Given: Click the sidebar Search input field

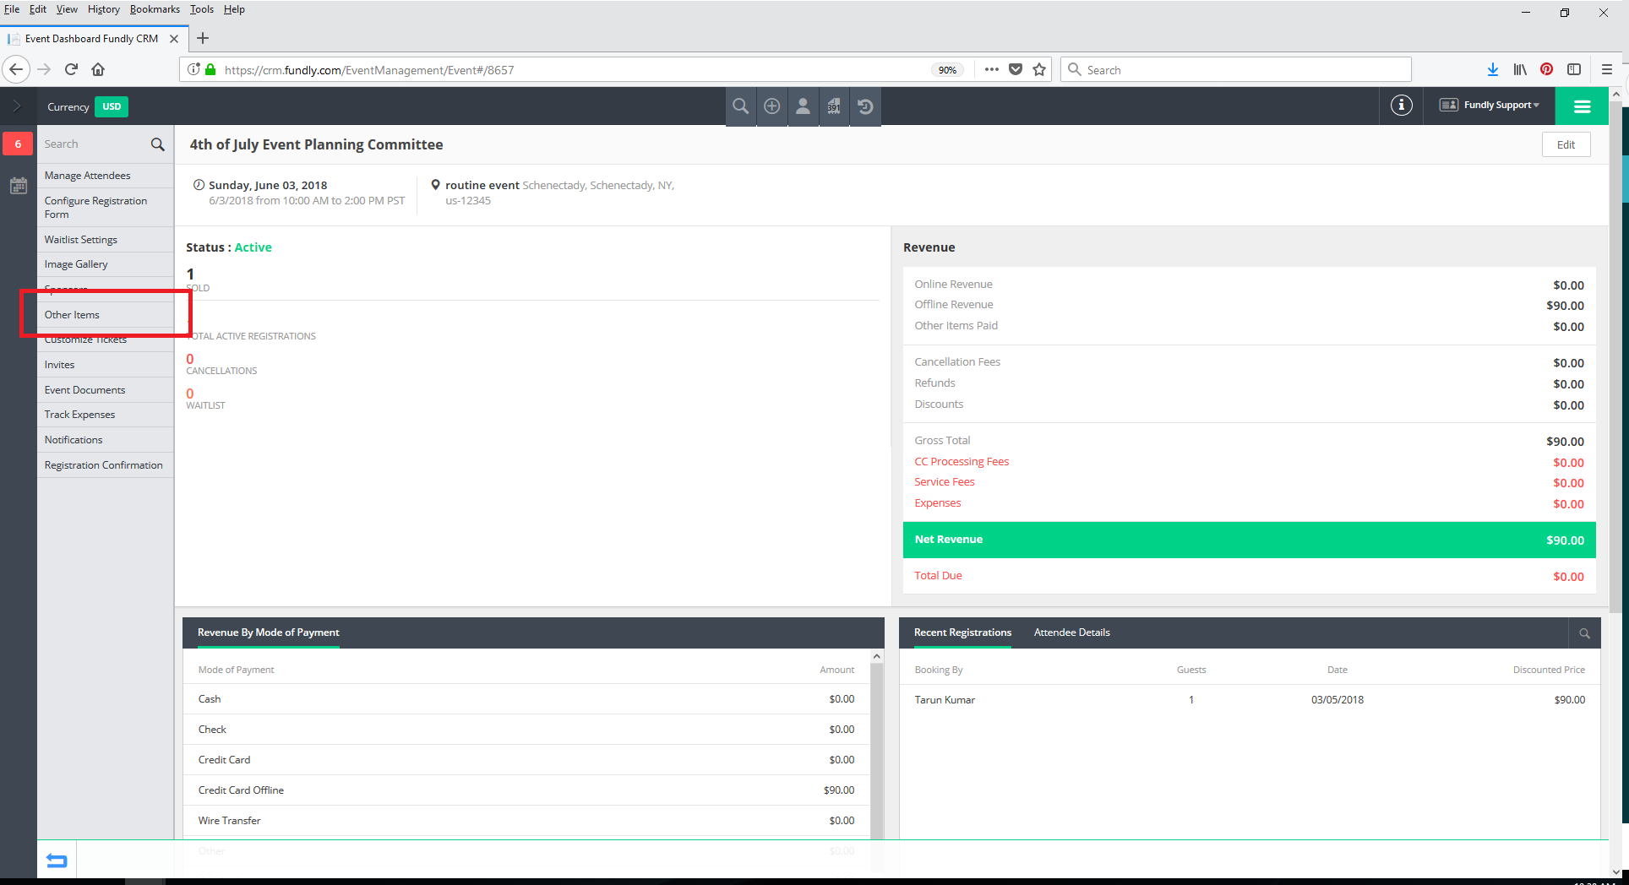Looking at the screenshot, I should [93, 144].
